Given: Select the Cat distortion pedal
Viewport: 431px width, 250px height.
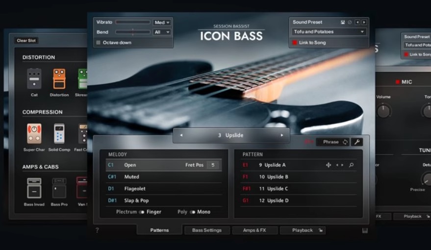Looking at the screenshot, I should (x=34, y=79).
